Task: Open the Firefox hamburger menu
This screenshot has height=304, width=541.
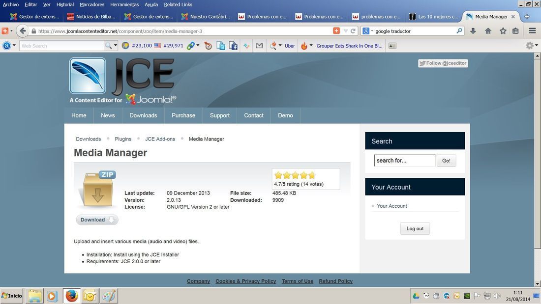Action: click(x=532, y=31)
